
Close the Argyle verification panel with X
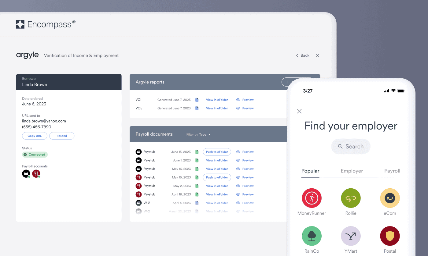point(317,55)
